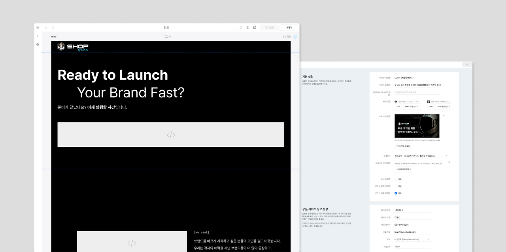The image size is (506, 252).
Task: Edit the phone field 031-606-5201
Action: pos(412,225)
